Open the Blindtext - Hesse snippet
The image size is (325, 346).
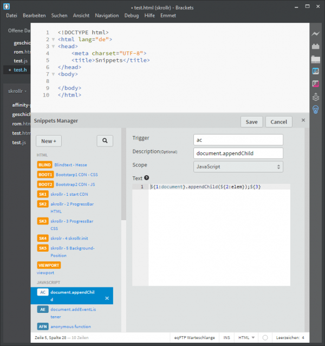pos(70,165)
